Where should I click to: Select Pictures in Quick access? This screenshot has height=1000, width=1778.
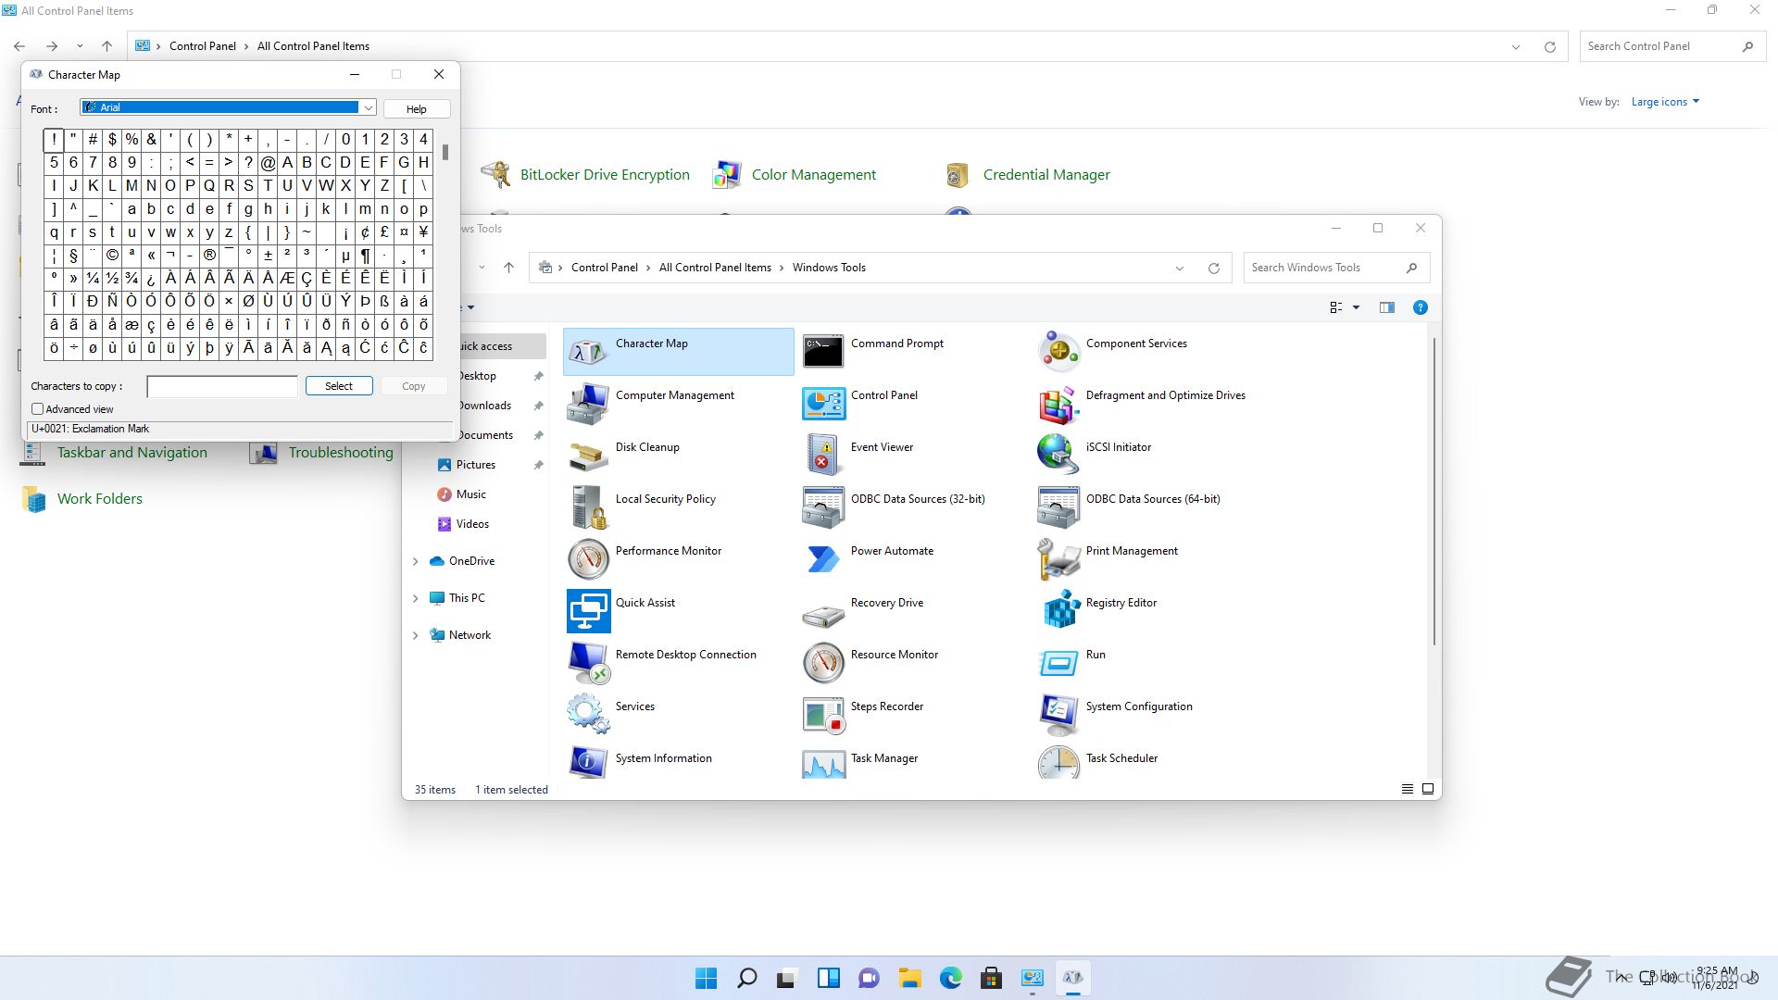click(476, 465)
